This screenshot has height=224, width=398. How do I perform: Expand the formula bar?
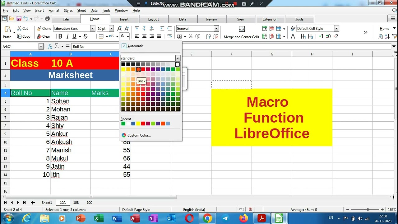click(x=394, y=46)
